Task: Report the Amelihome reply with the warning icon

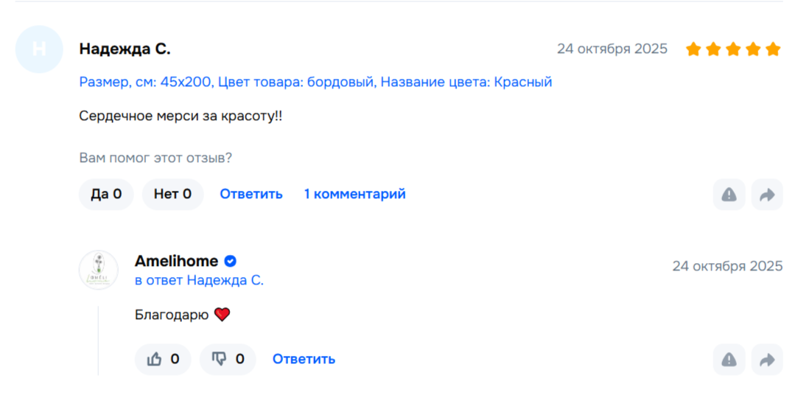Action: tap(729, 360)
